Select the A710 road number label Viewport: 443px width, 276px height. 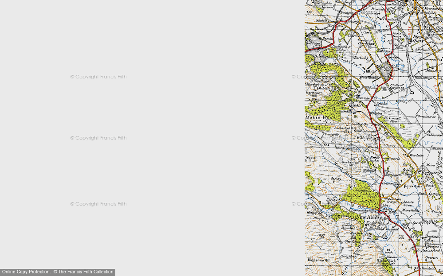pyautogui.click(x=392, y=75)
